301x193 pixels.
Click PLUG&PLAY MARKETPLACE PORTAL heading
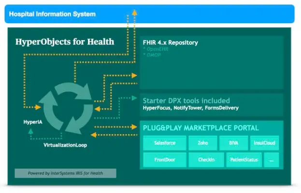pos(201,128)
